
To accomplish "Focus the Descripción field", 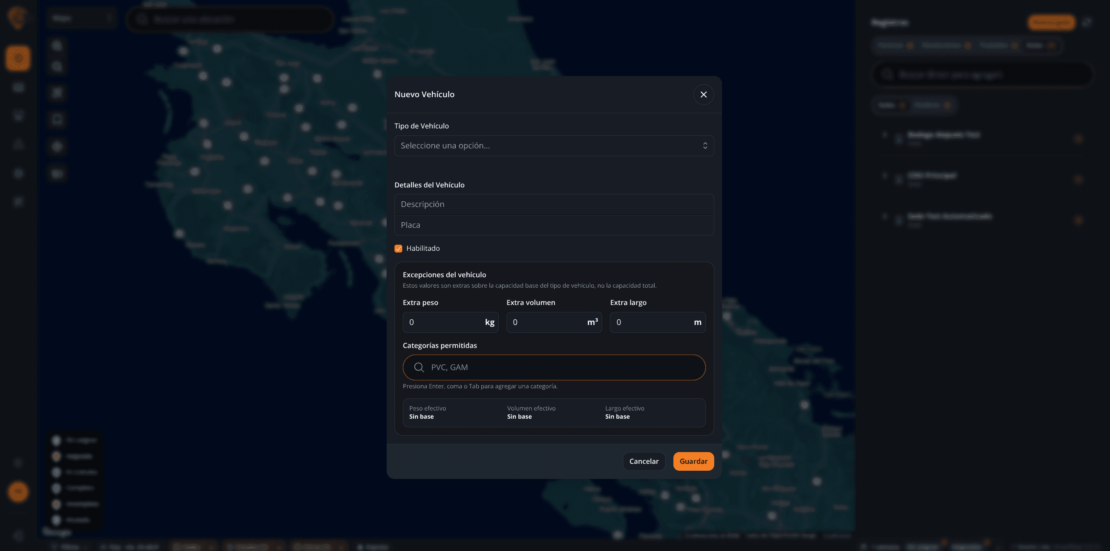I will [x=554, y=204].
